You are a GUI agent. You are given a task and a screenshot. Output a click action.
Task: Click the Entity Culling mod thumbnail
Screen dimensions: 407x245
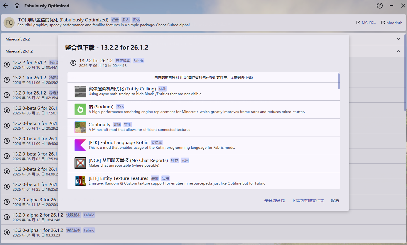click(80, 91)
